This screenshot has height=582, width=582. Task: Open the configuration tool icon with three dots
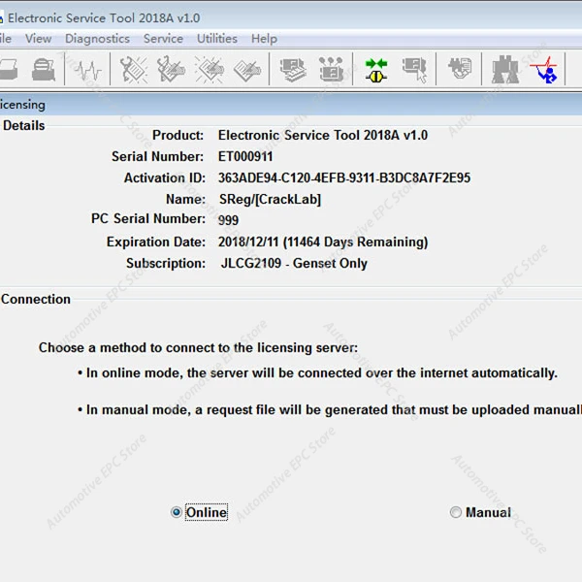tap(331, 70)
